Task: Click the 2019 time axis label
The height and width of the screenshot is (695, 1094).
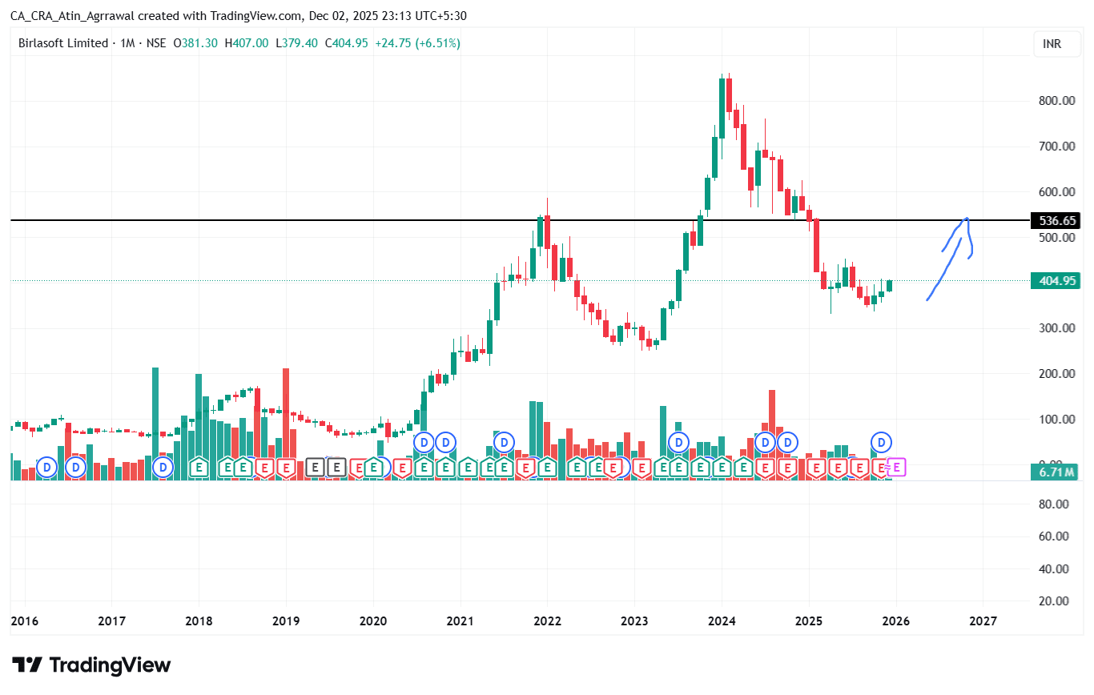Action: (286, 621)
